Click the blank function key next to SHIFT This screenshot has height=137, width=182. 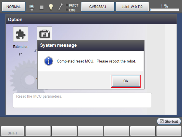[x=38, y=131]
